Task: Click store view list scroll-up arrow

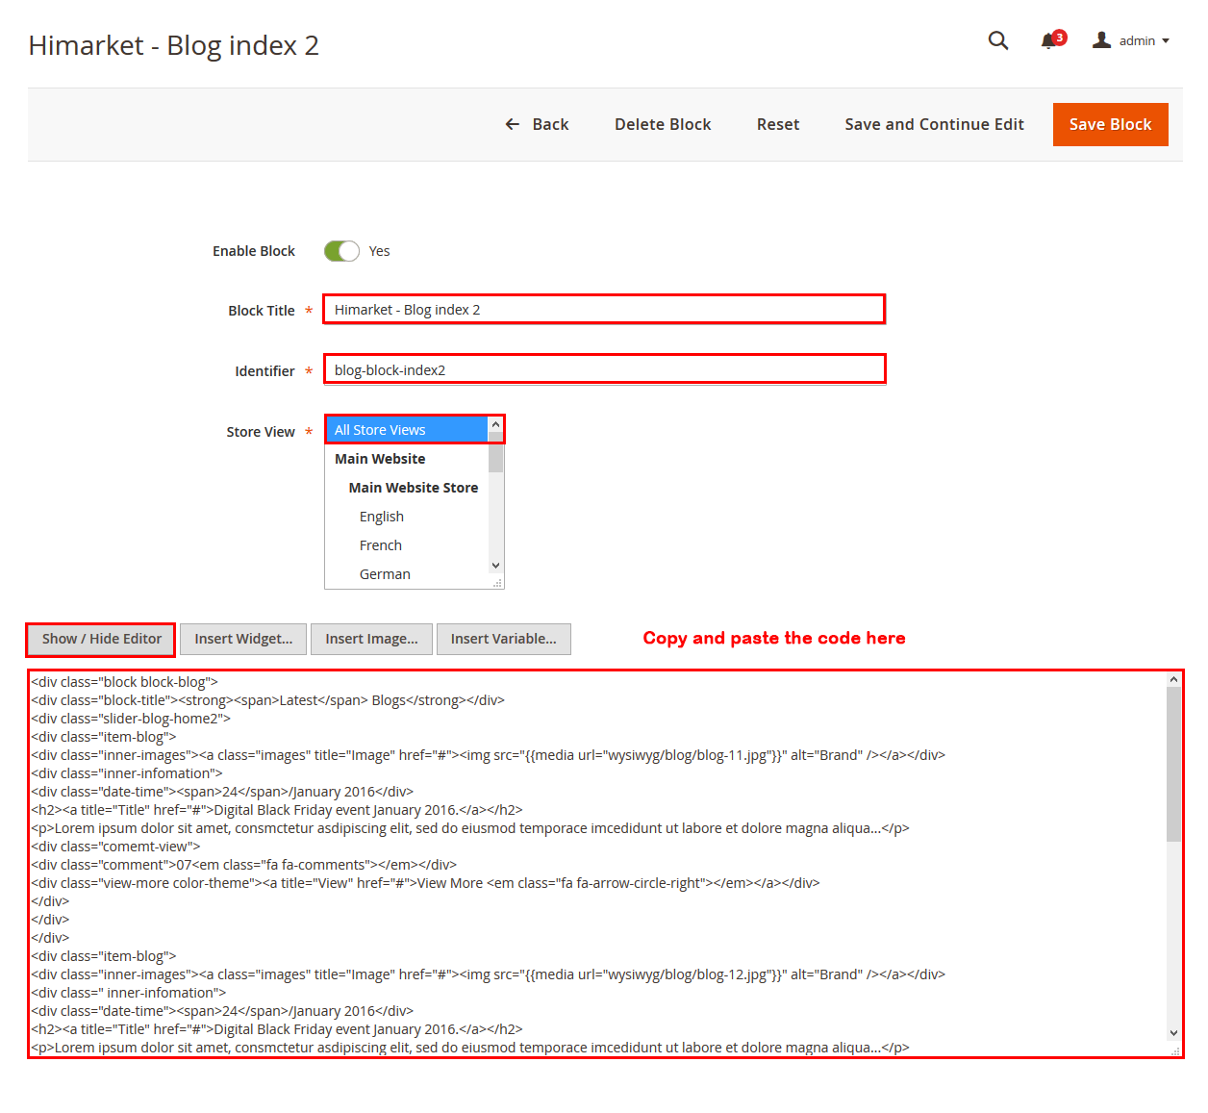Action: click(x=496, y=424)
